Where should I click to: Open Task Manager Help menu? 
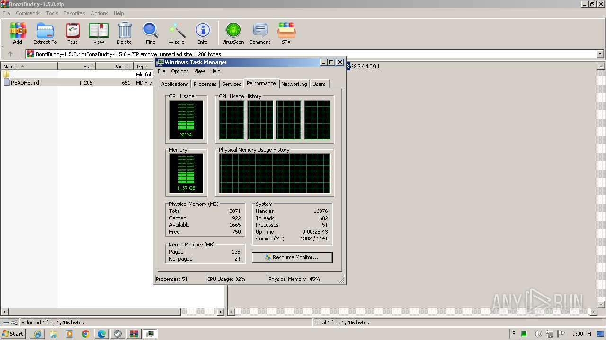(215, 71)
